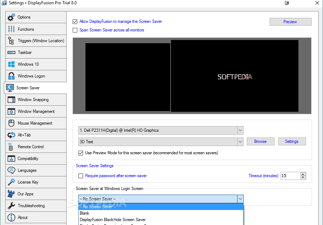
Task: Increase timeout with the up arrow
Action: [x=303, y=174]
